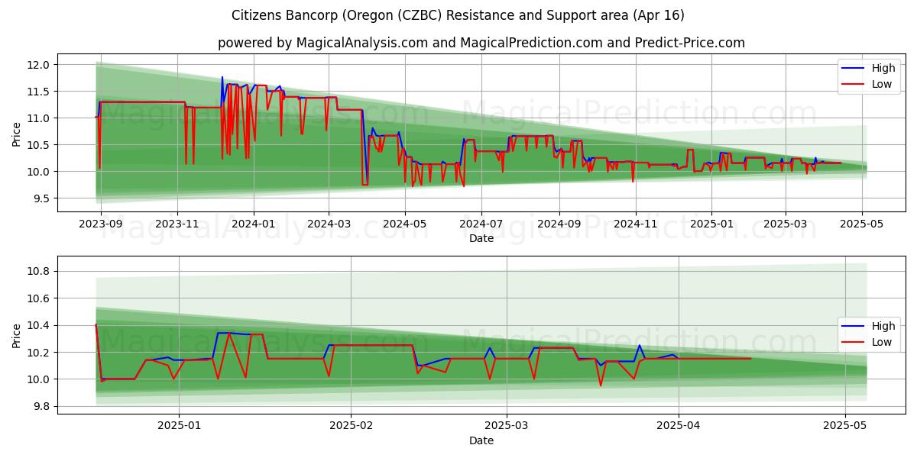917x458 pixels.
Task: Click the '2024-07' tick label
Action: [481, 224]
